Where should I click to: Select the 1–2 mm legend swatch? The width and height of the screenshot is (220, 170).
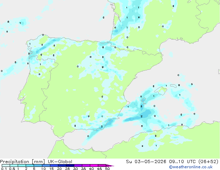click(22, 165)
